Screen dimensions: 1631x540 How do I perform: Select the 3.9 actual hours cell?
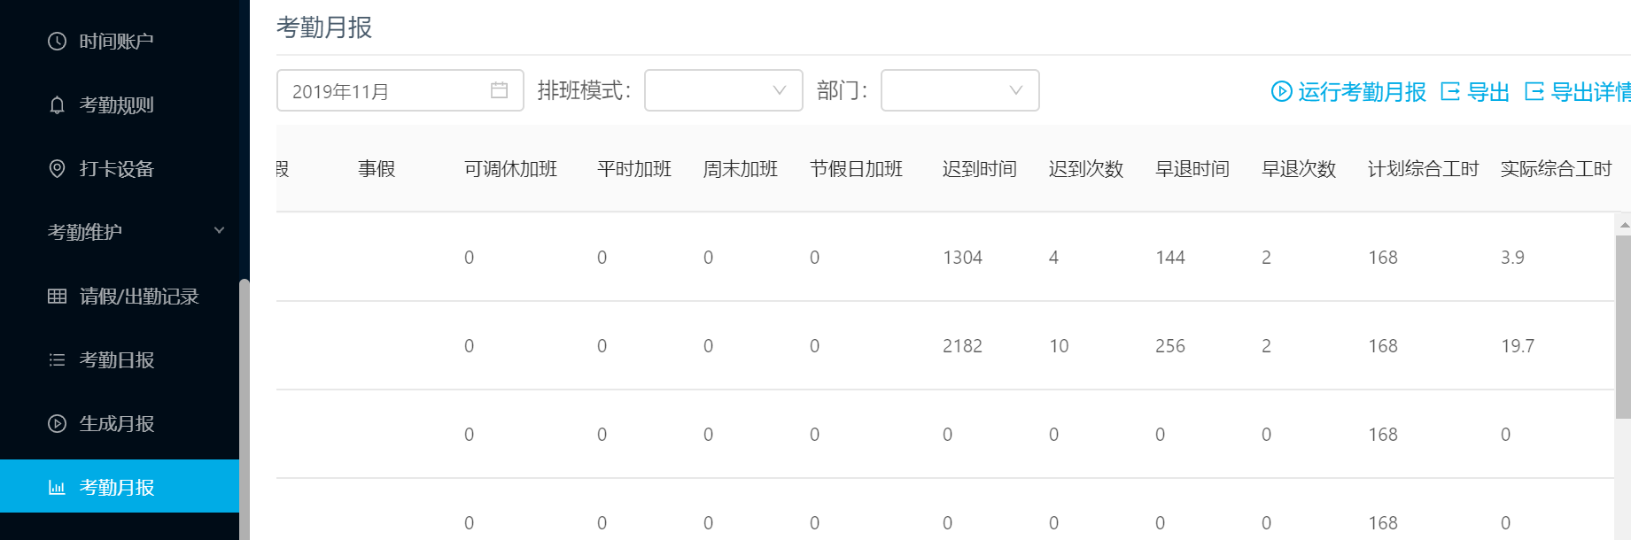click(1513, 258)
